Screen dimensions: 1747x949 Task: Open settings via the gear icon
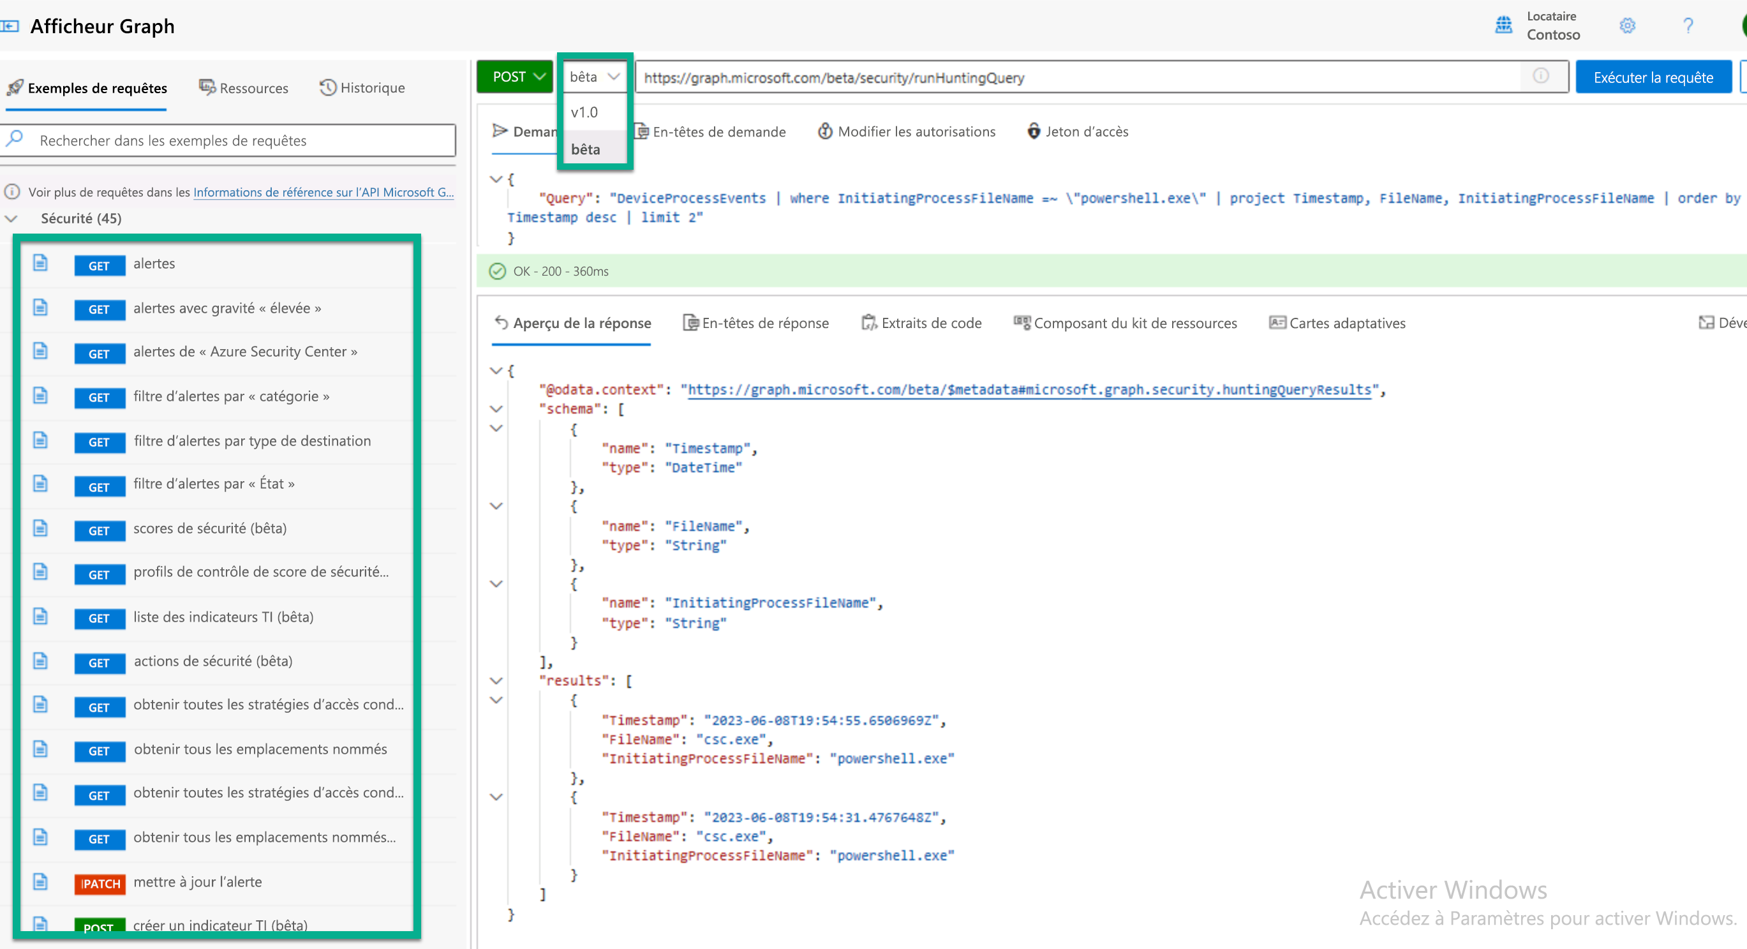pos(1627,26)
